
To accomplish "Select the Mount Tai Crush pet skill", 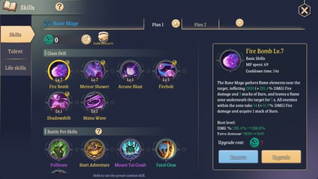I will tap(130, 149).
